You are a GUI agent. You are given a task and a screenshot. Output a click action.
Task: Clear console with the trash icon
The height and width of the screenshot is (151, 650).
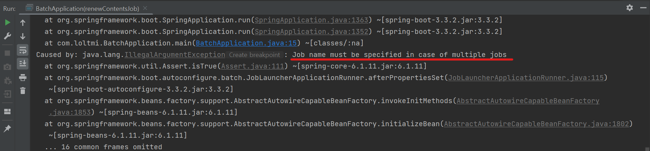23,91
